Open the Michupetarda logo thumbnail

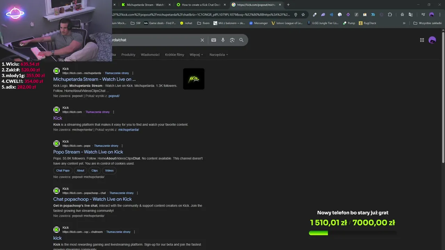click(194, 79)
